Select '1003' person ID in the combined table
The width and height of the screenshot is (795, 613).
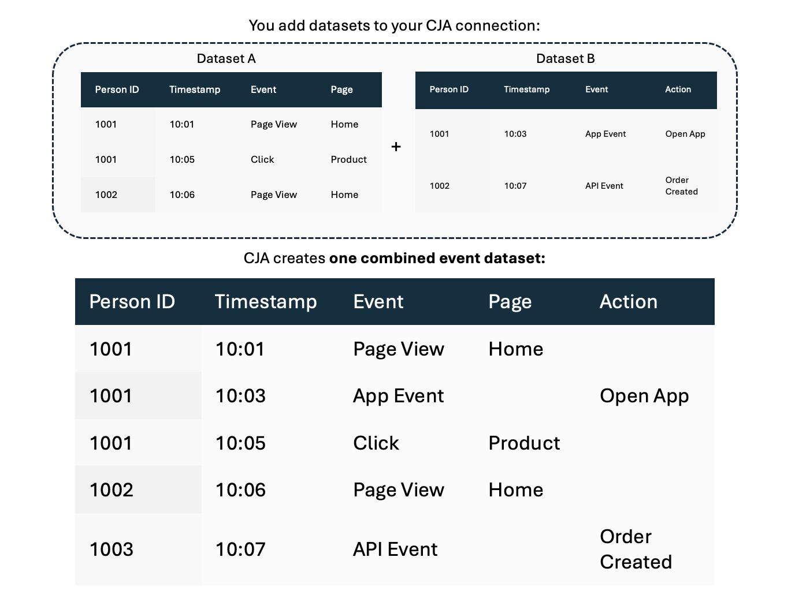[111, 549]
